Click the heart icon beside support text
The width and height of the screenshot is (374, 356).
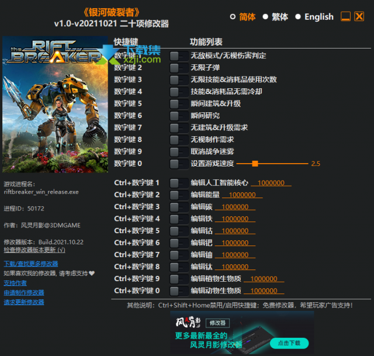click(x=92, y=273)
